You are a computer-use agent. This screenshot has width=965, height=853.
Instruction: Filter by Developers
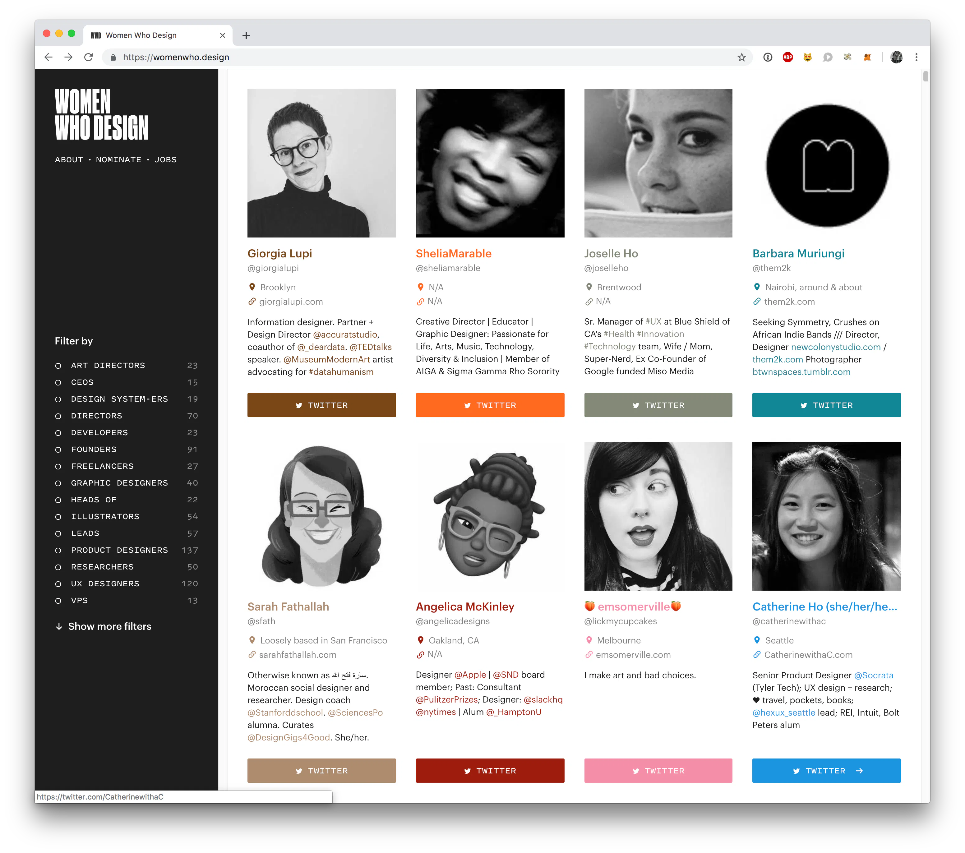[x=126, y=432]
